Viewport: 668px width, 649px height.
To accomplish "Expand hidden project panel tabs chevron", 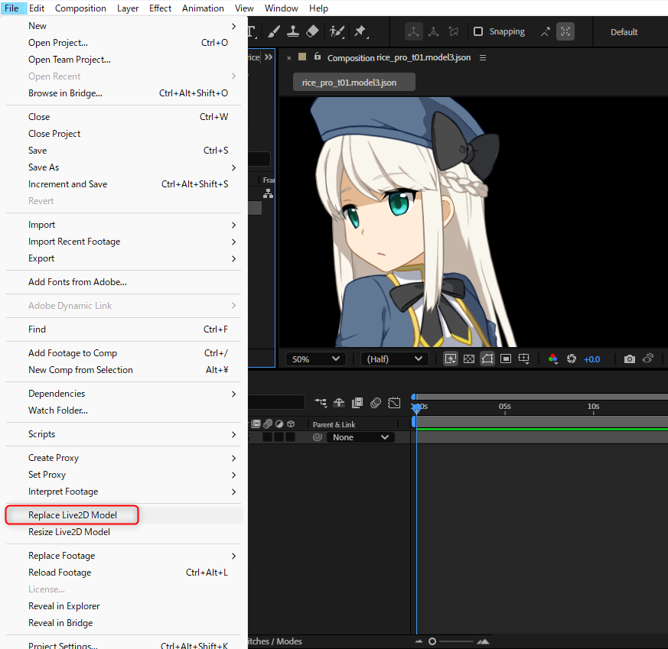I will click(x=269, y=57).
